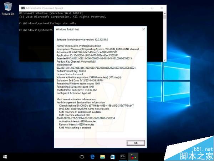Image resolution: width=214 pixels, height=161 pixels.
Task: Click Command Prompt scrollbar down arrow
Action: [x=165, y=60]
